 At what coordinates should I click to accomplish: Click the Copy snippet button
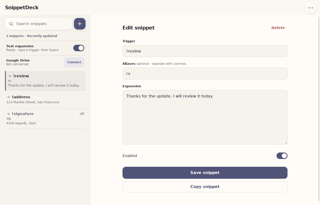205,187
